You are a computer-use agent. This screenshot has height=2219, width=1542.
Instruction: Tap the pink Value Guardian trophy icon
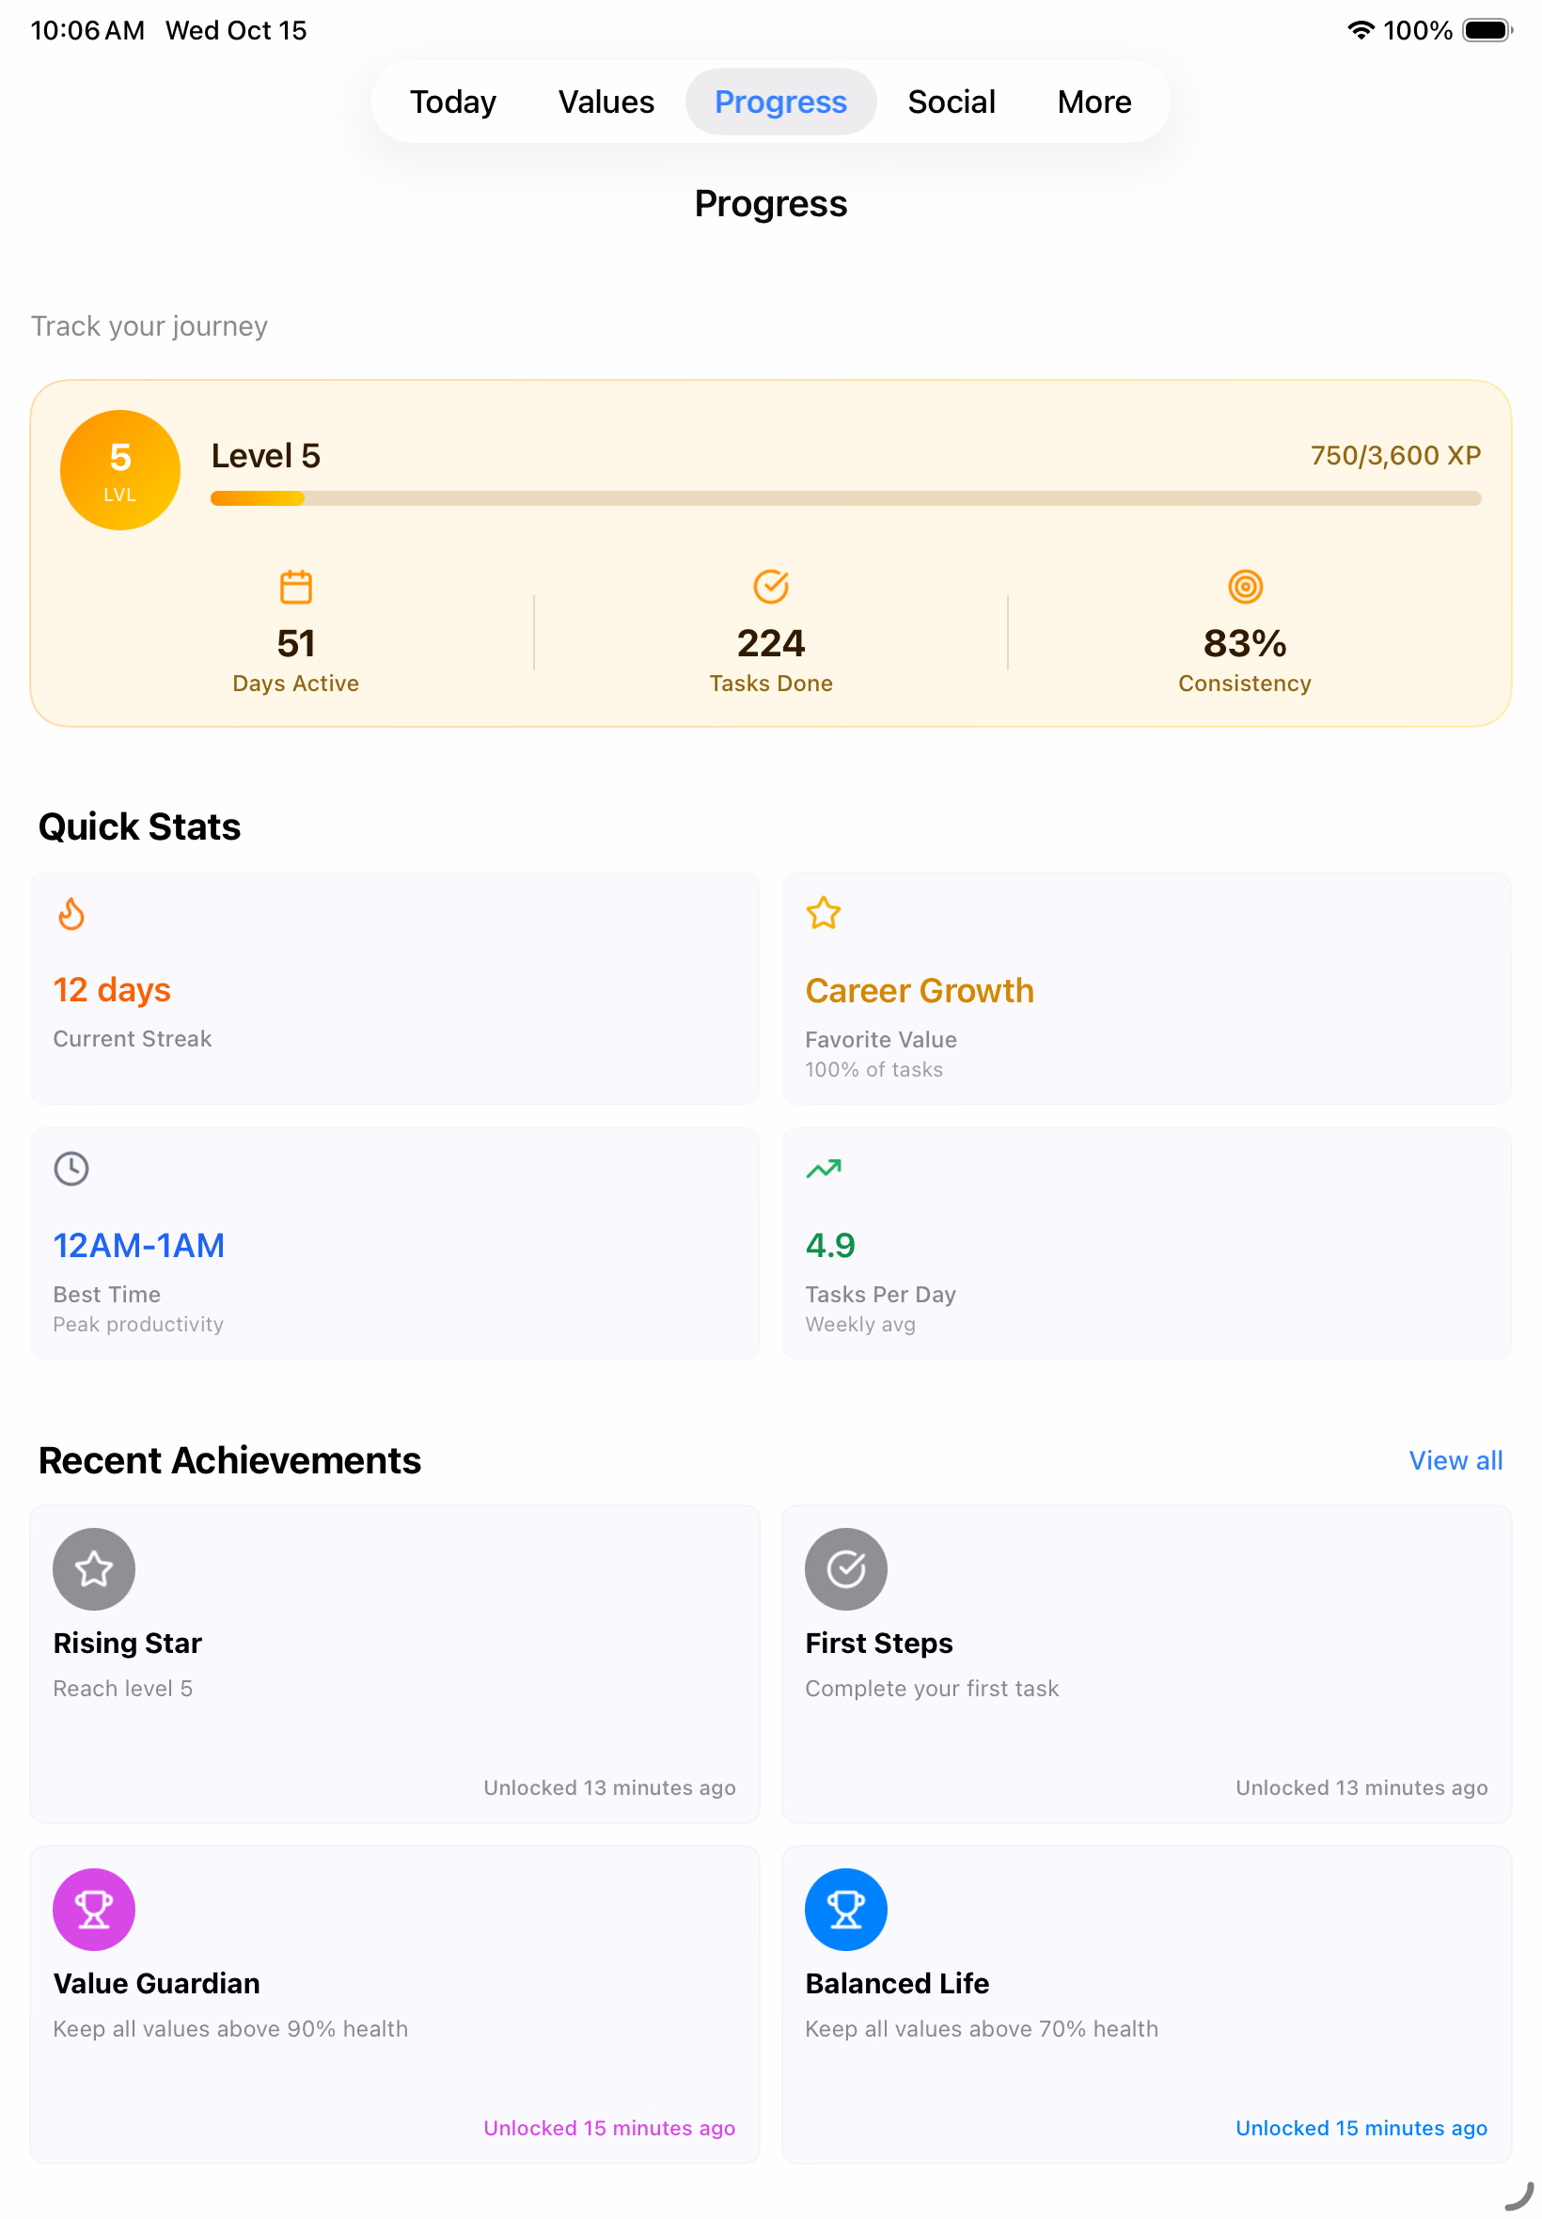point(94,1909)
